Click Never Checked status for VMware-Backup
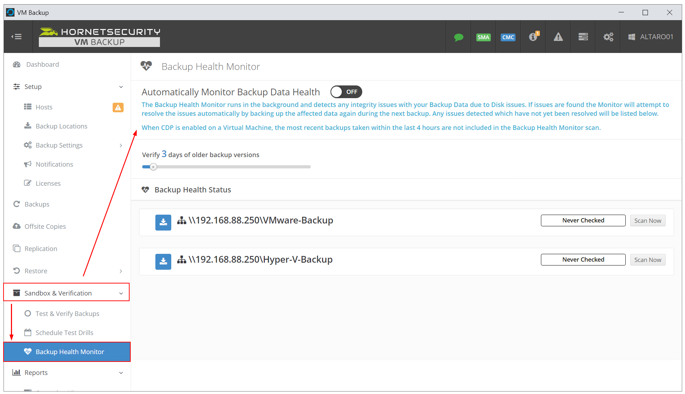 [x=583, y=220]
